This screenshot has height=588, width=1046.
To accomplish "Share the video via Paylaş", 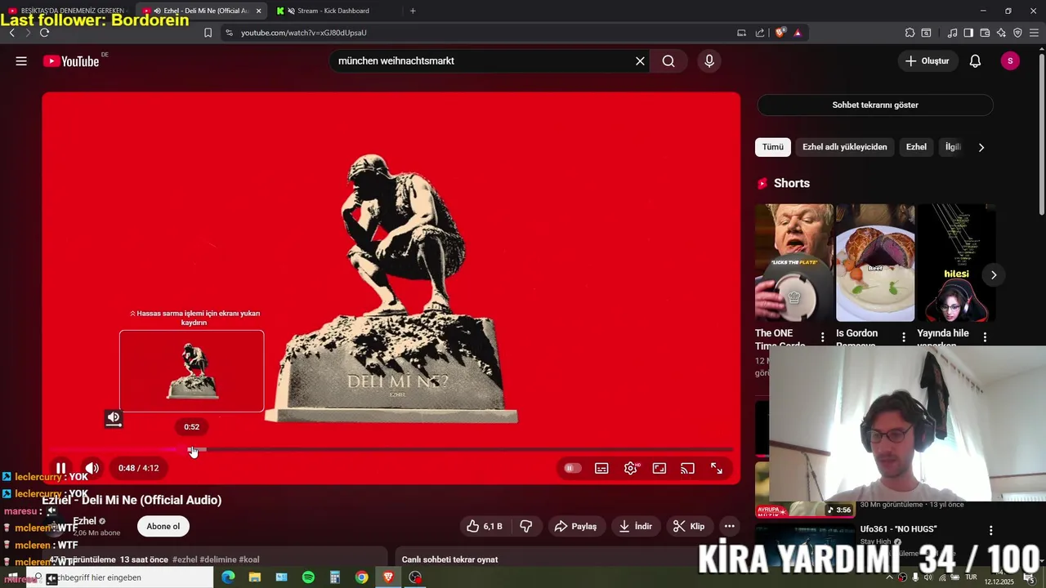I will coord(576,527).
